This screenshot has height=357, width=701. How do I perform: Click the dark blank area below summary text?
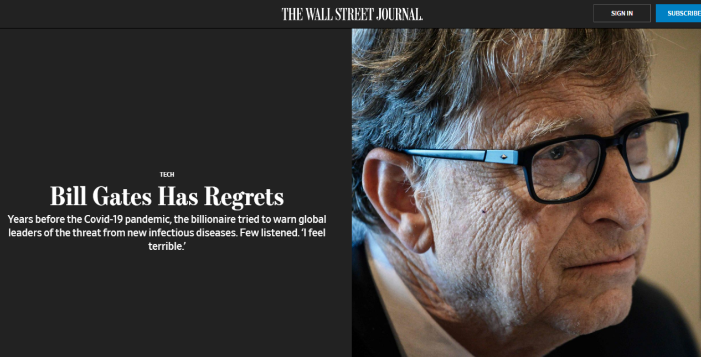[x=166, y=304]
